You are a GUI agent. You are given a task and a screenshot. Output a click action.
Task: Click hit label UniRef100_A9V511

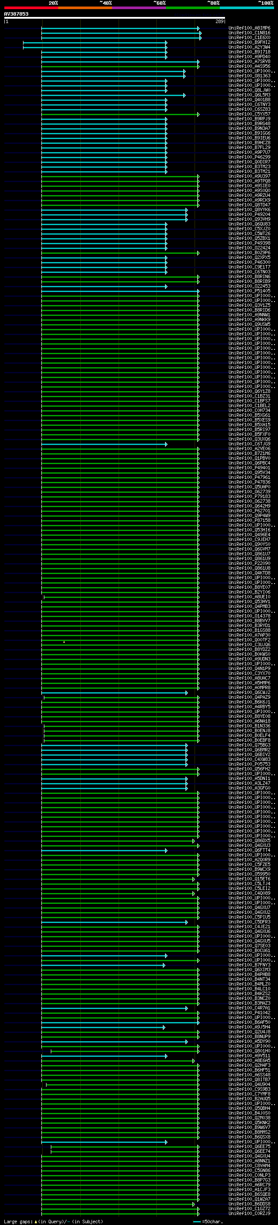tap(249, 1055)
